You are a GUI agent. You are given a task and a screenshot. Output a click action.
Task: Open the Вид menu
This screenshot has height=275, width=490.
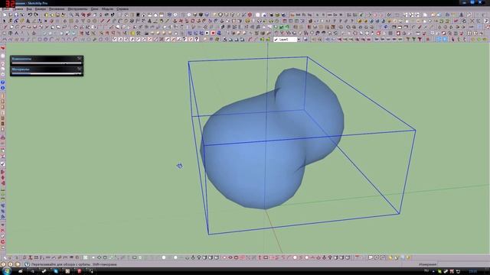click(x=29, y=9)
